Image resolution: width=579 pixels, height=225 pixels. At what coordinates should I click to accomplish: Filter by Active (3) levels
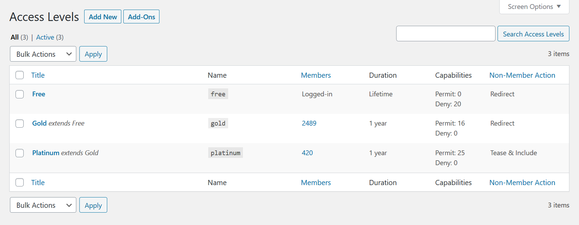pyautogui.click(x=50, y=37)
